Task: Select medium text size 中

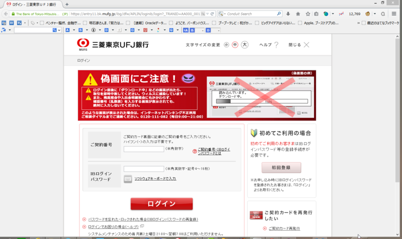Action: coord(235,45)
